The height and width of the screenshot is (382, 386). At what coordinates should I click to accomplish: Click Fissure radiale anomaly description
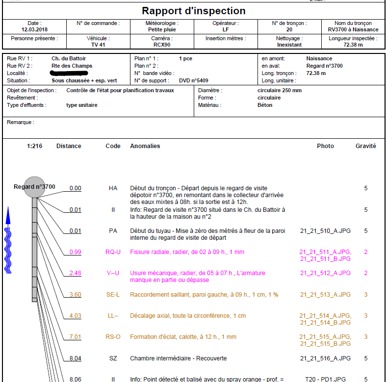tap(187, 252)
